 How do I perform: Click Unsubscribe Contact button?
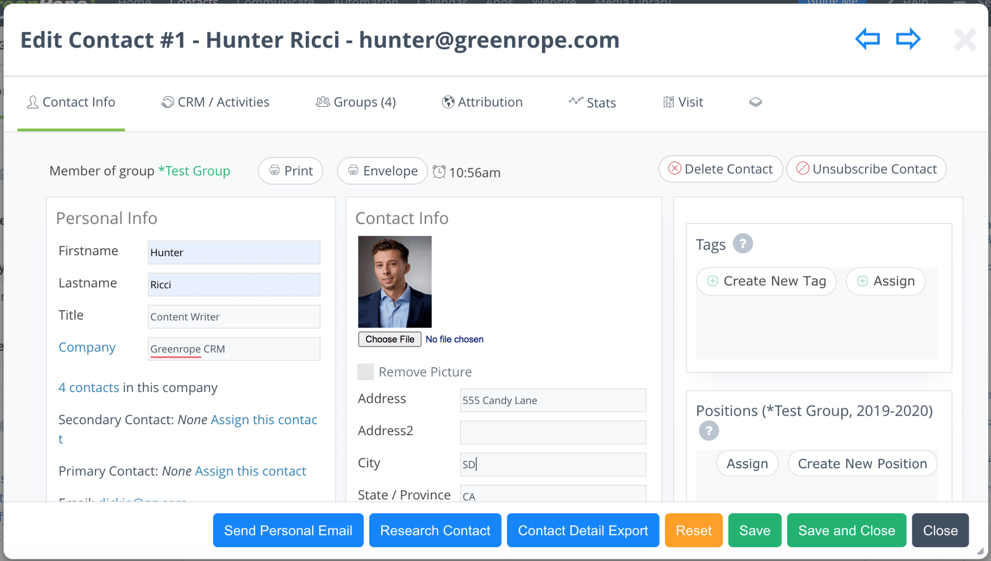coord(866,169)
